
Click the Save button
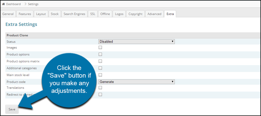(x=12, y=109)
